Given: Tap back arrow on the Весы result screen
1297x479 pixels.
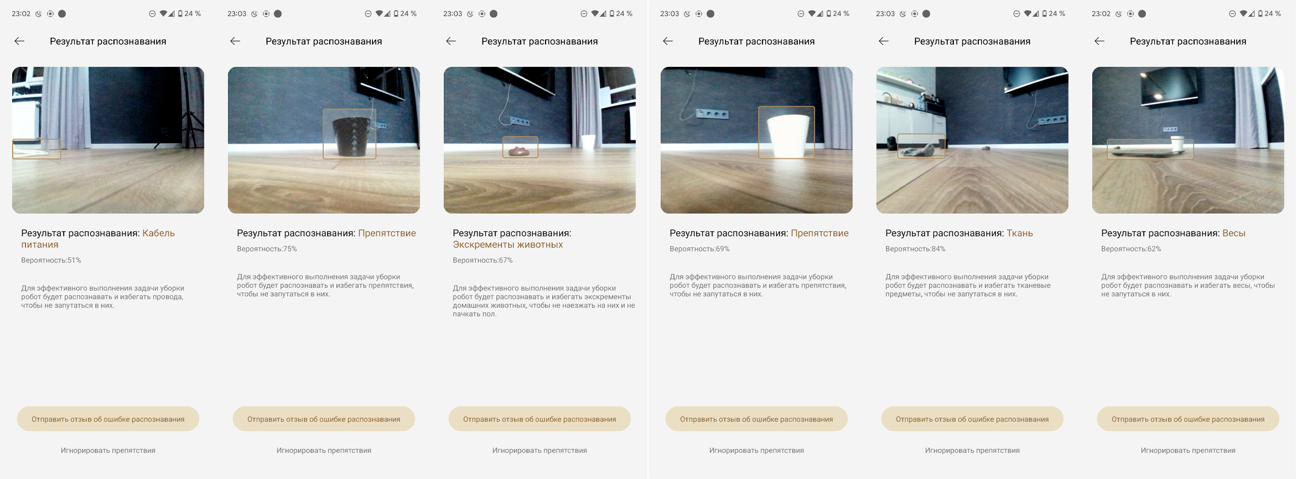Looking at the screenshot, I should click(x=1099, y=41).
